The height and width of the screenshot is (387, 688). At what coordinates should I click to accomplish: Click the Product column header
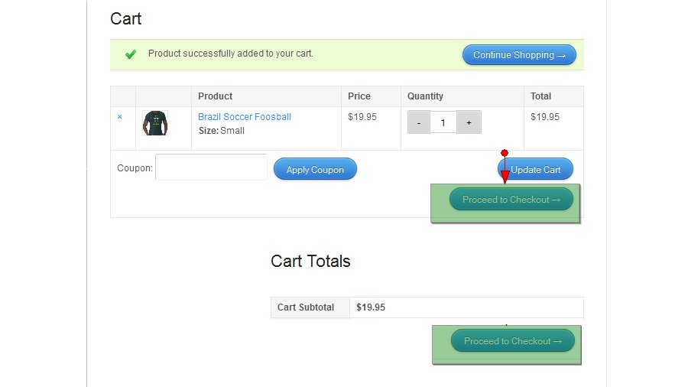pos(215,96)
